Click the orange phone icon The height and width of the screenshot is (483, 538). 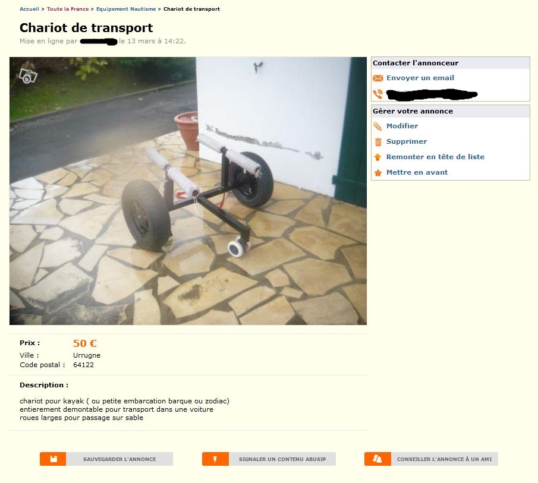(377, 94)
